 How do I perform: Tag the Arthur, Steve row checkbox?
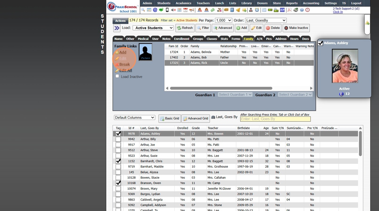[118, 150]
